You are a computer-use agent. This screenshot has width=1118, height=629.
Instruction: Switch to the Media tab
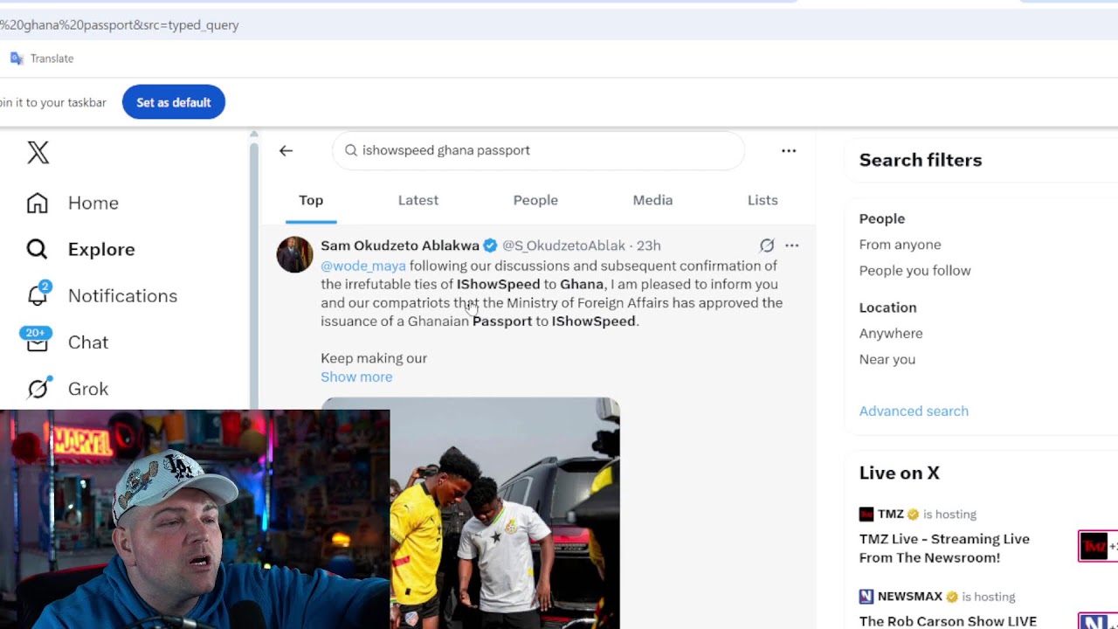(652, 200)
